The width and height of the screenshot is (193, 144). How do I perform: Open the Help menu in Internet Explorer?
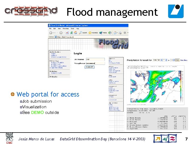coord(77,29)
